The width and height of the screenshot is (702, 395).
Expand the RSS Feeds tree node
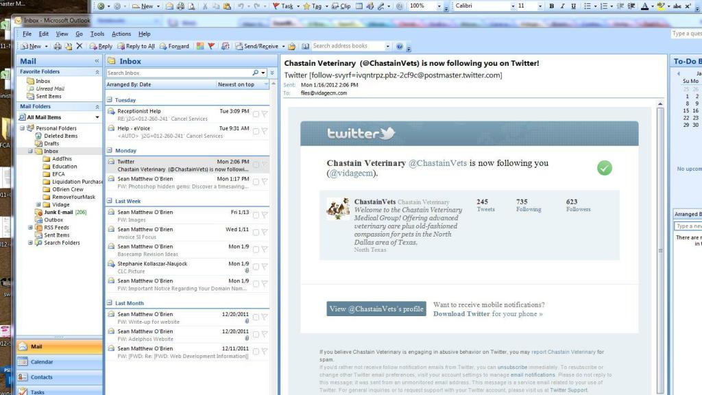click(30, 227)
